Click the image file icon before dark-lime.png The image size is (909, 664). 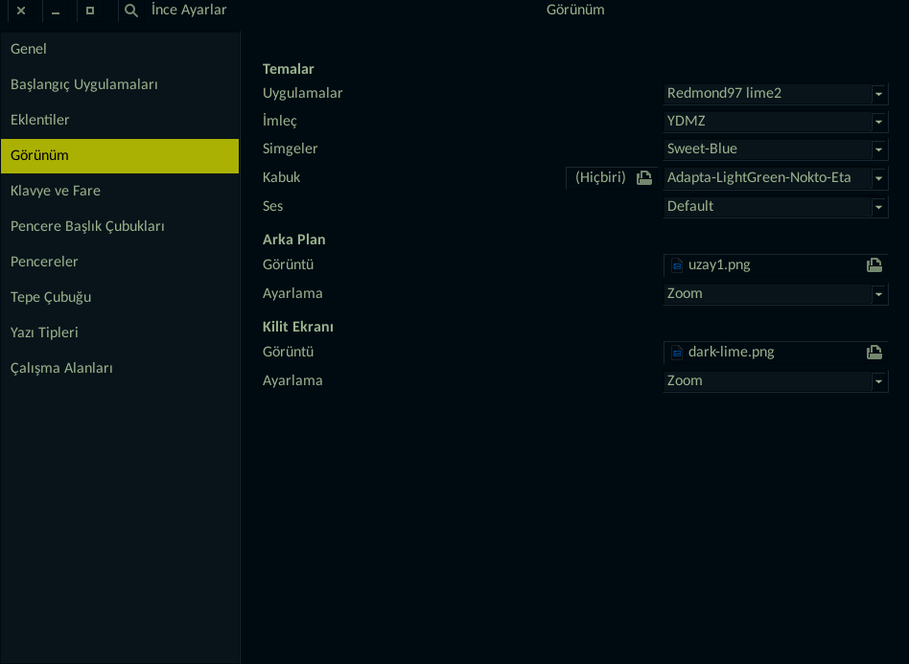pos(677,353)
